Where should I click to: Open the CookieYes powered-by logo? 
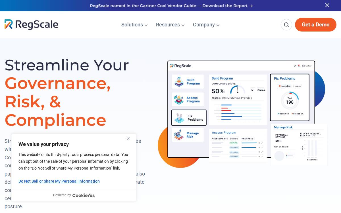84,195
